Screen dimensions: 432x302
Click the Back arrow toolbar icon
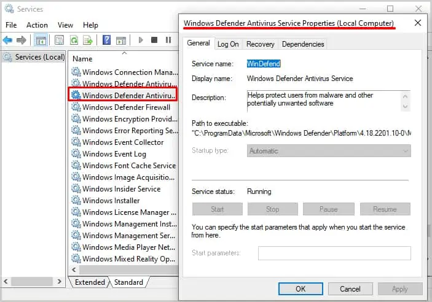coord(8,40)
